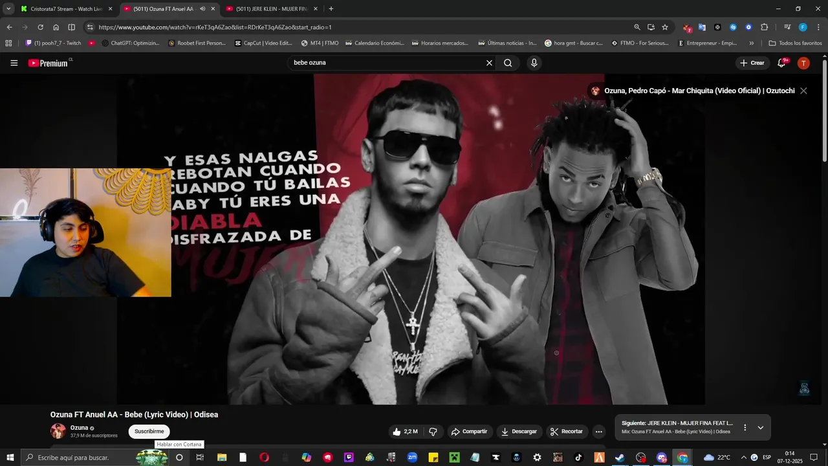The image size is (828, 466).
Task: Start voice search with the microphone icon
Action: point(534,63)
